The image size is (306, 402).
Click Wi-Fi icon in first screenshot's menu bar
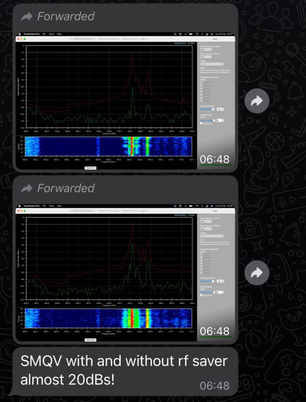[x=197, y=34]
